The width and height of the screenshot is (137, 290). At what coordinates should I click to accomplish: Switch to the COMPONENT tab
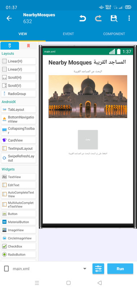click(114, 34)
